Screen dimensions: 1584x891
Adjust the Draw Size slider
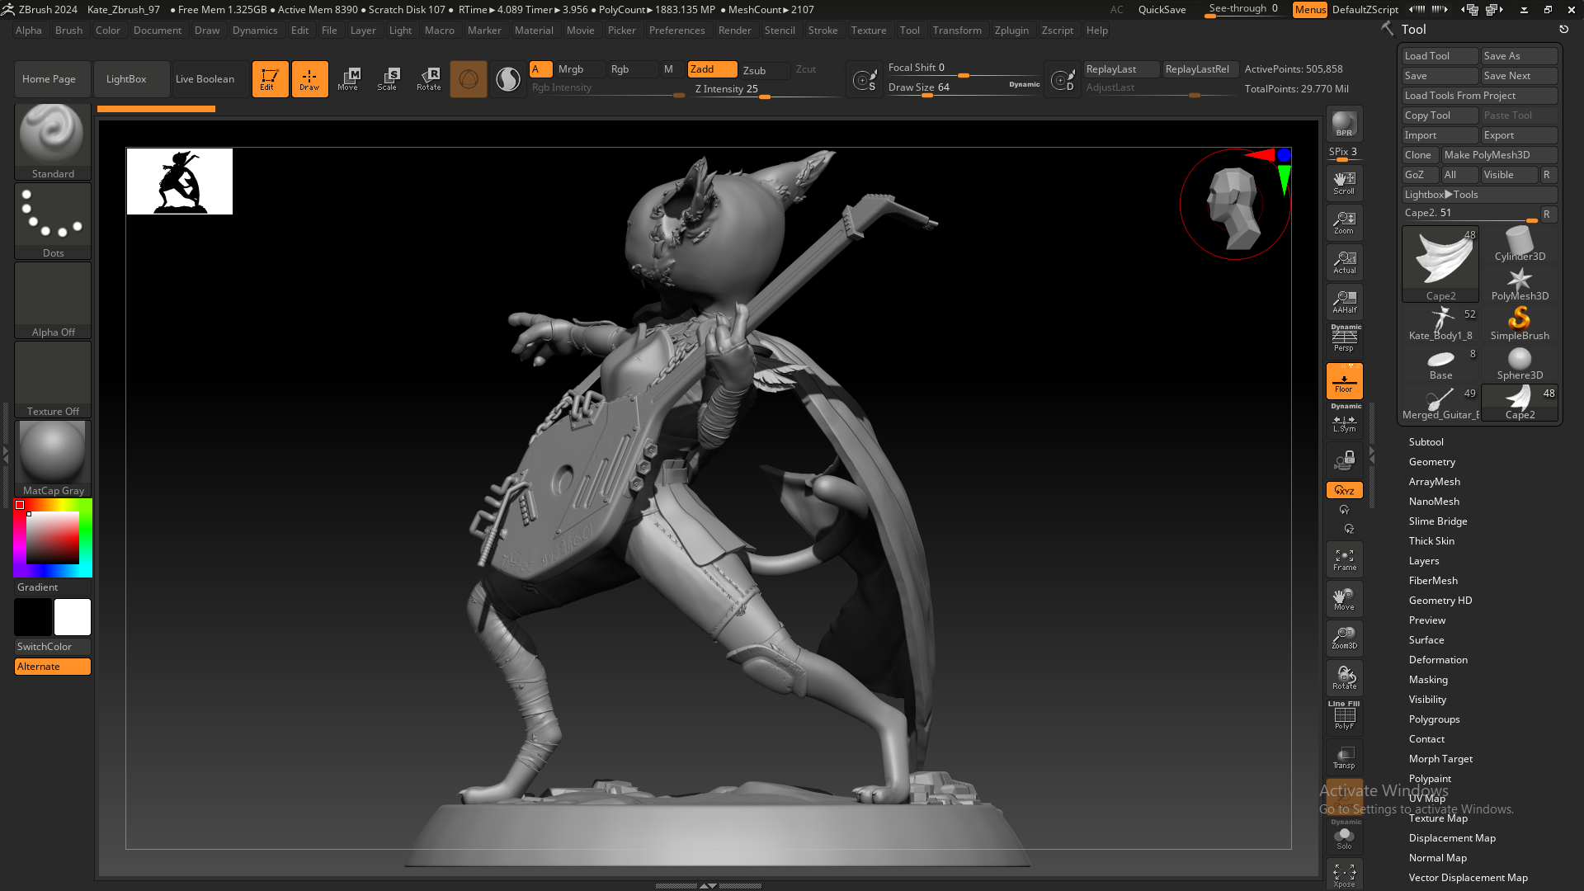(964, 88)
